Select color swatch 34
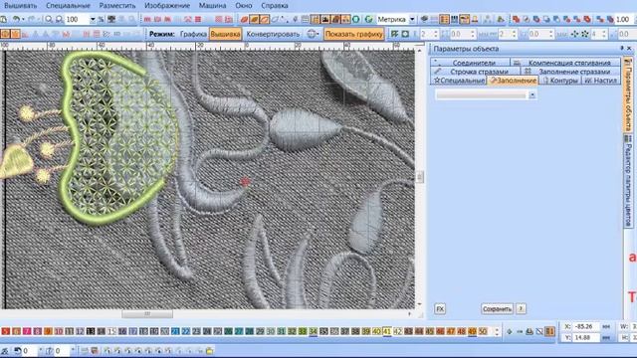The image size is (637, 358). pyautogui.click(x=313, y=331)
